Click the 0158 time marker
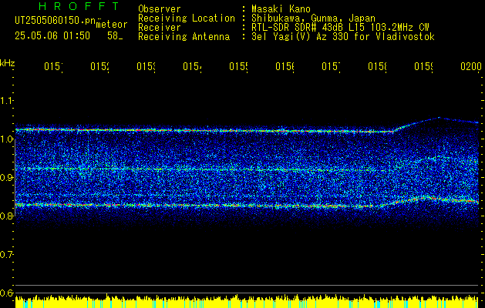The width and height of the screenshot is (485, 308). tap(377, 66)
